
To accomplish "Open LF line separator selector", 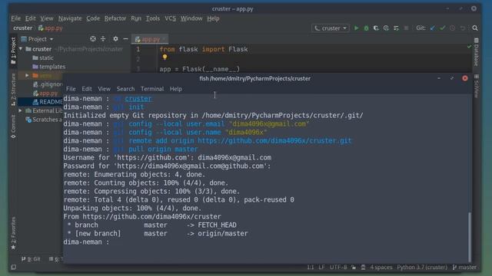I will click(321, 268).
